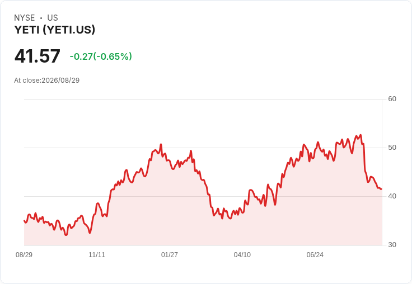Click the NYSE exchange label
The height and width of the screenshot is (284, 412).
[25, 18]
